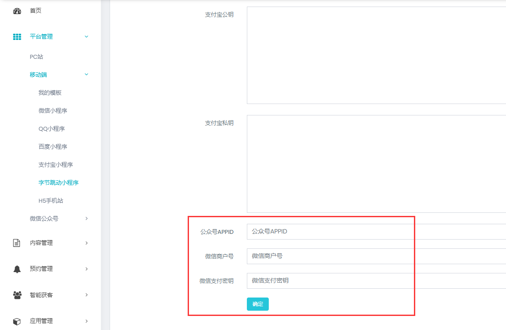This screenshot has width=506, height=330.
Task: Expand the 微信公众号 submenu arrow
Action: 86,219
